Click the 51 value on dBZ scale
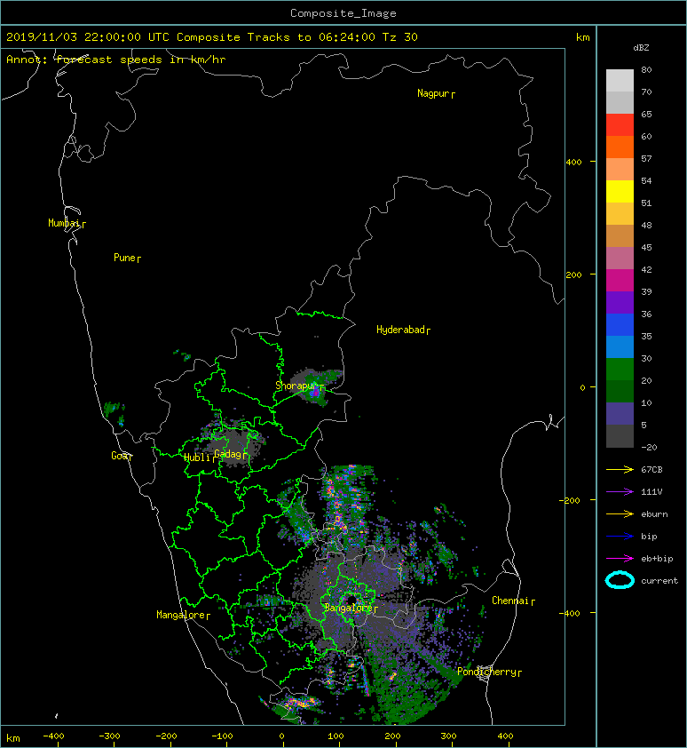687x748 pixels. coord(646,203)
